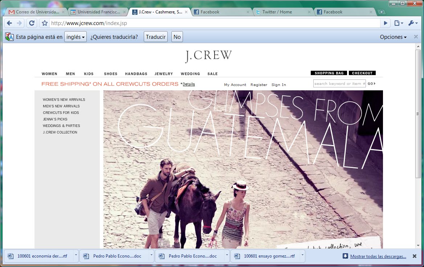Open the MEN menu
The height and width of the screenshot is (267, 424).
click(x=70, y=74)
